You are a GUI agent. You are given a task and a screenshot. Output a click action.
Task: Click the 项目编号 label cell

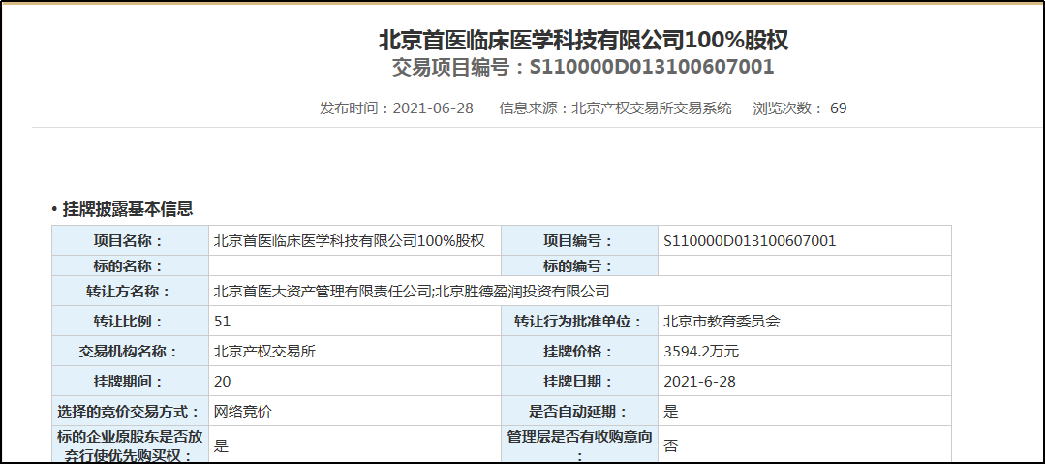click(578, 240)
